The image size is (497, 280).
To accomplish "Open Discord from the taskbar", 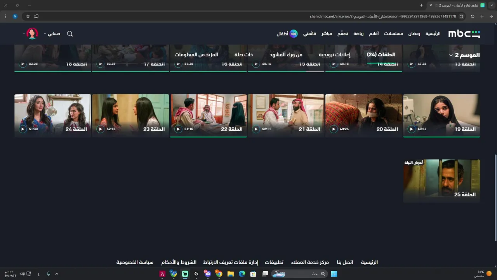I will 208,274.
